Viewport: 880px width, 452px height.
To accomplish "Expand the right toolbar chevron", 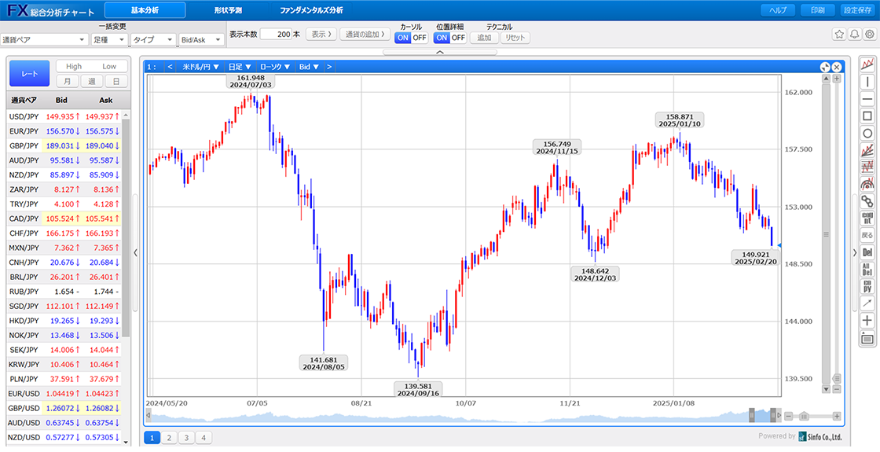I will point(855,253).
